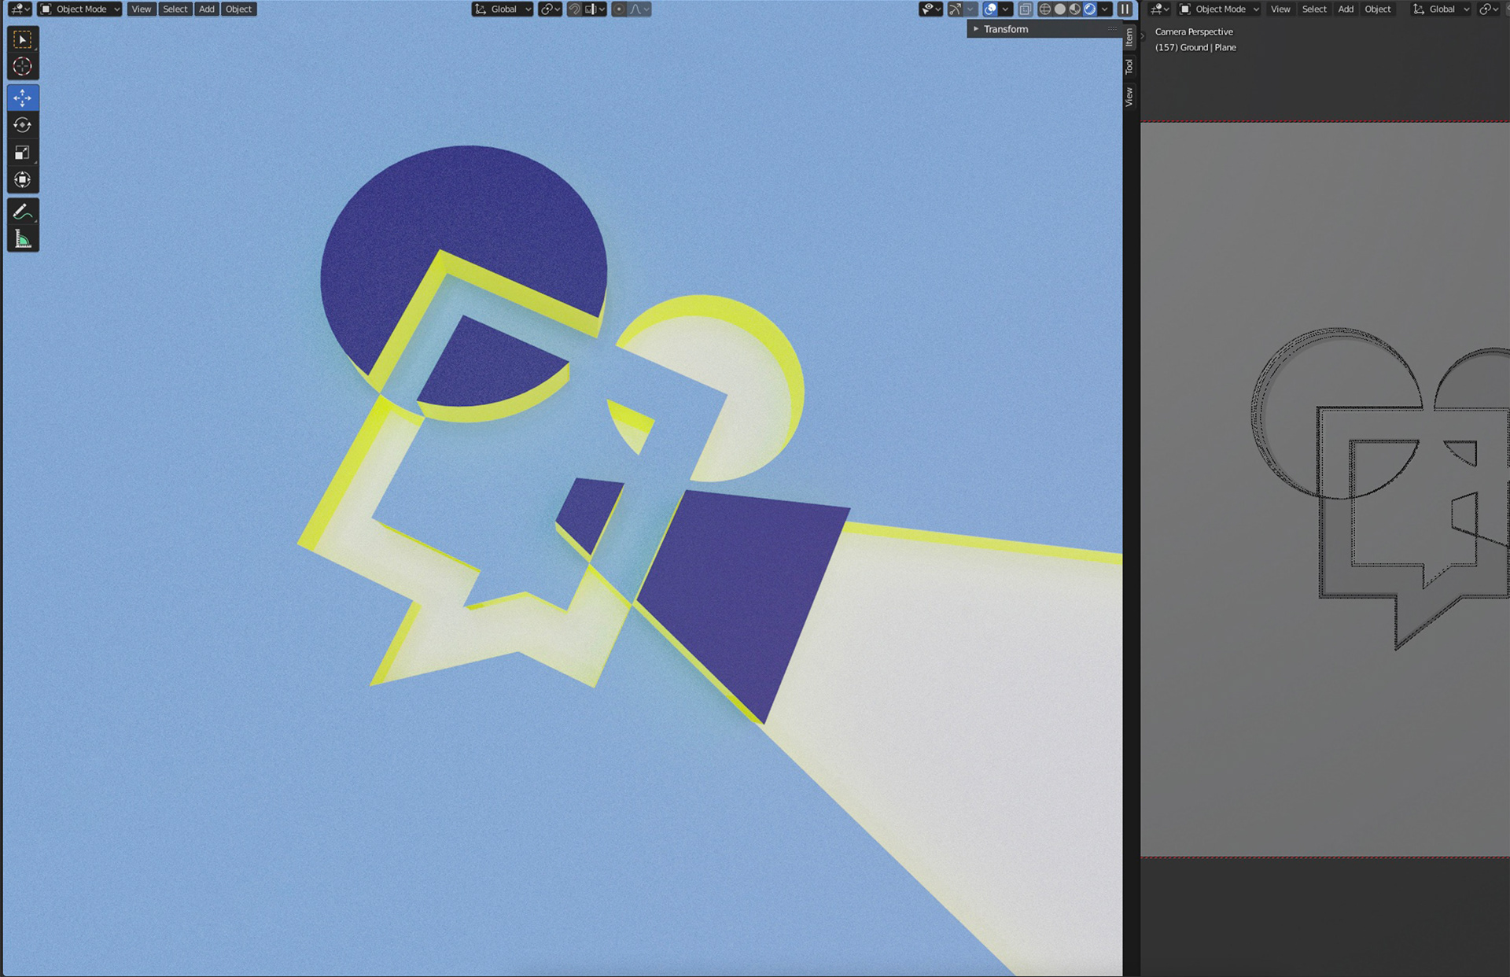This screenshot has height=977, width=1510.
Task: Open Add menu in left viewport
Action: coord(206,9)
